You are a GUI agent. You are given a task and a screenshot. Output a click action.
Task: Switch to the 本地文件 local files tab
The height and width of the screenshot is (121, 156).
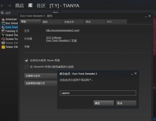point(73,22)
